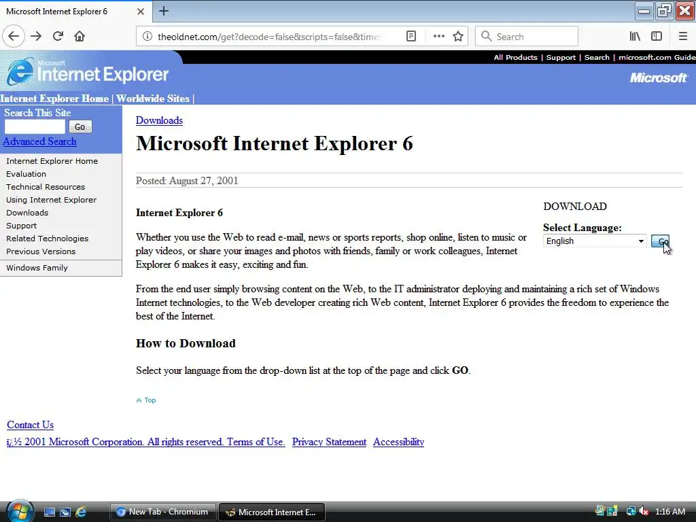Click microsoft.com Guide in top bar
The image size is (696, 522).
click(657, 57)
